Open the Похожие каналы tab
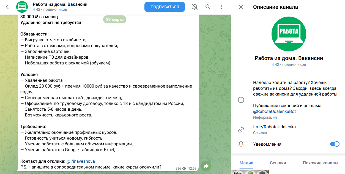The height and width of the screenshot is (174, 345). pos(320,163)
